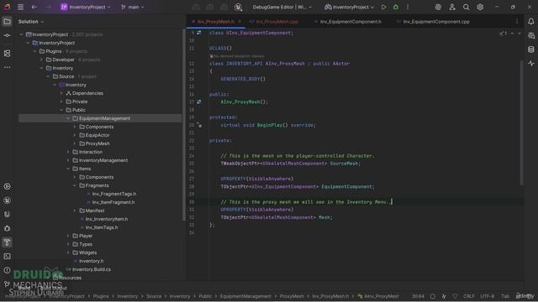Open the Structure tool window icon
Image resolution: width=538 pixels, height=302 pixels.
coord(7,53)
